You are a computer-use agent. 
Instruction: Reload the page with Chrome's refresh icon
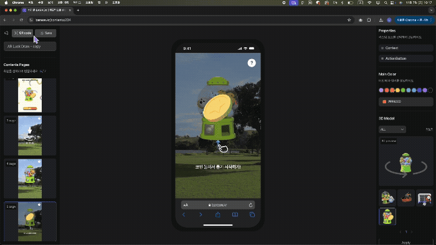(x=21, y=20)
